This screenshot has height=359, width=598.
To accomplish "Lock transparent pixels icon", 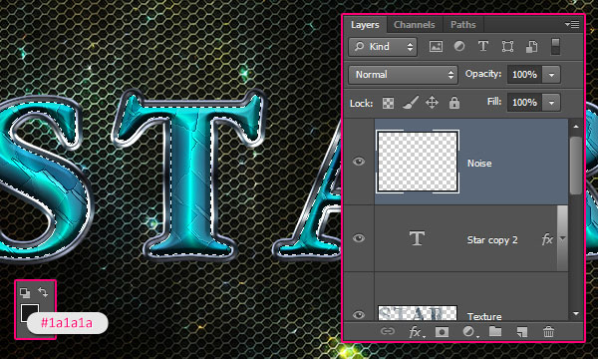I will click(388, 103).
